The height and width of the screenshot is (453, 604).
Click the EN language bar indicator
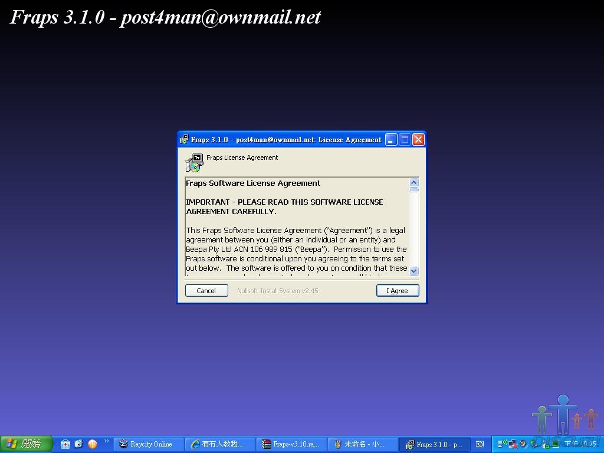[480, 444]
